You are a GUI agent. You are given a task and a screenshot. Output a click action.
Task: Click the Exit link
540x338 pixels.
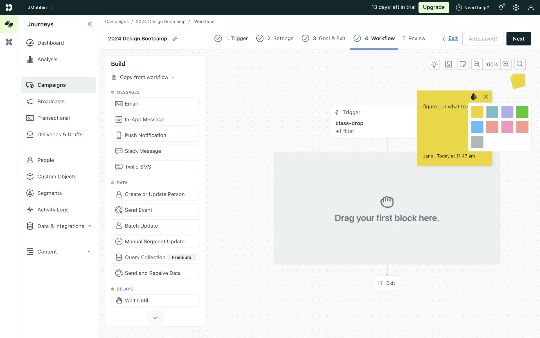(453, 38)
